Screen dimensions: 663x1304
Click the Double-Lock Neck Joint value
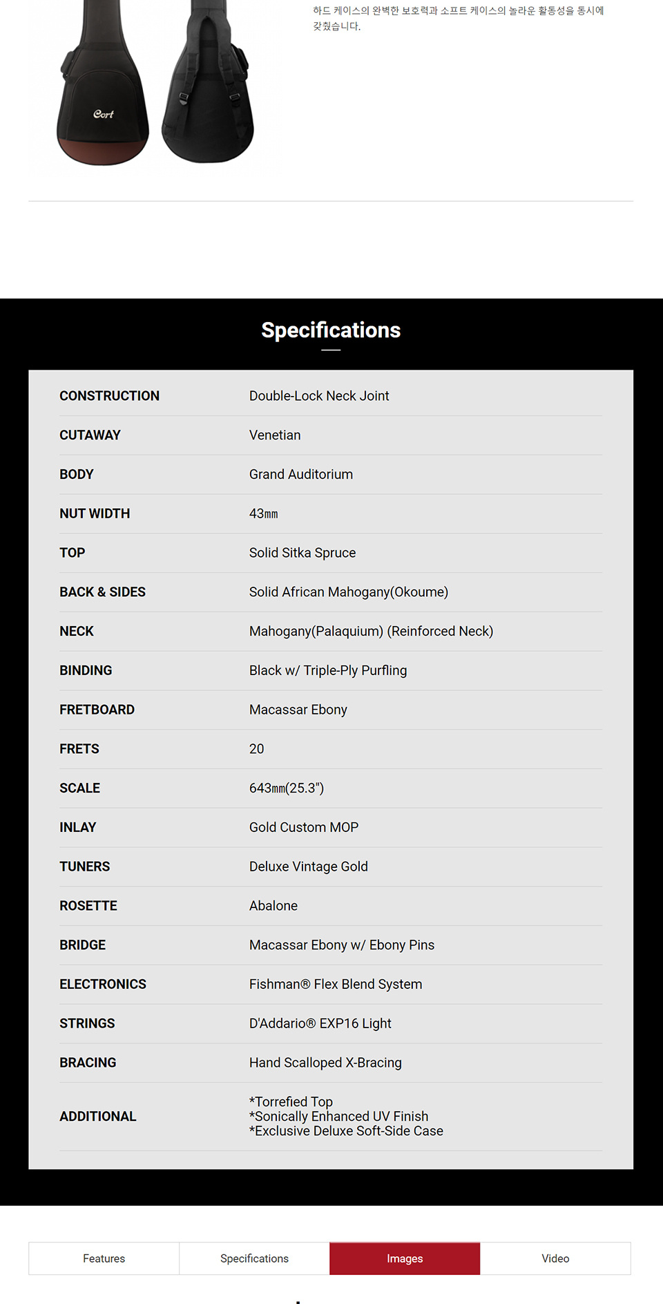[x=319, y=396]
